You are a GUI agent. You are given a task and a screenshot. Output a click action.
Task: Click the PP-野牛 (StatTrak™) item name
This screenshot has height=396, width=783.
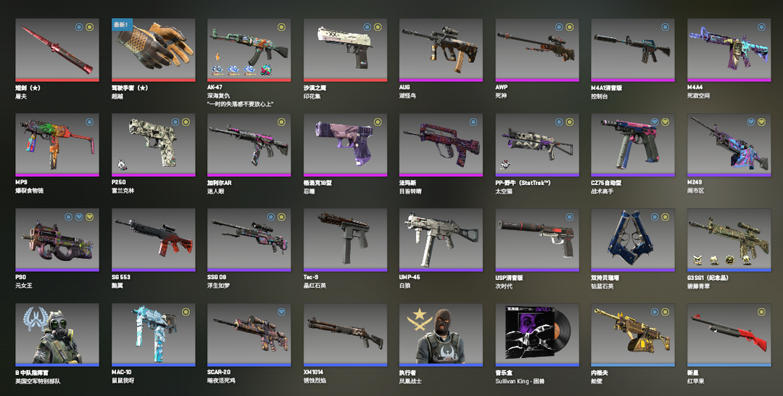pos(523,183)
